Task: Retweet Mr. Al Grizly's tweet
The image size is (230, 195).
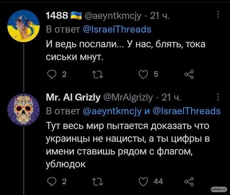Action: (98, 182)
